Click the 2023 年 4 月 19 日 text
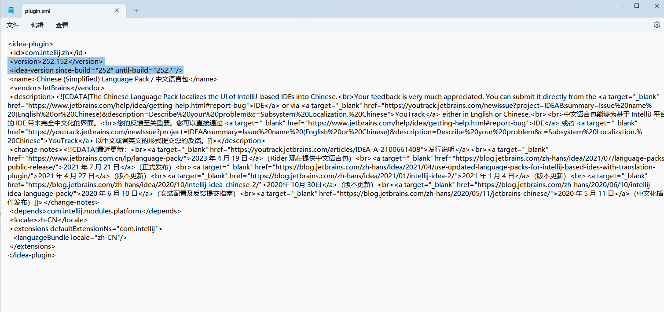The height and width of the screenshot is (312, 664). click(x=221, y=158)
